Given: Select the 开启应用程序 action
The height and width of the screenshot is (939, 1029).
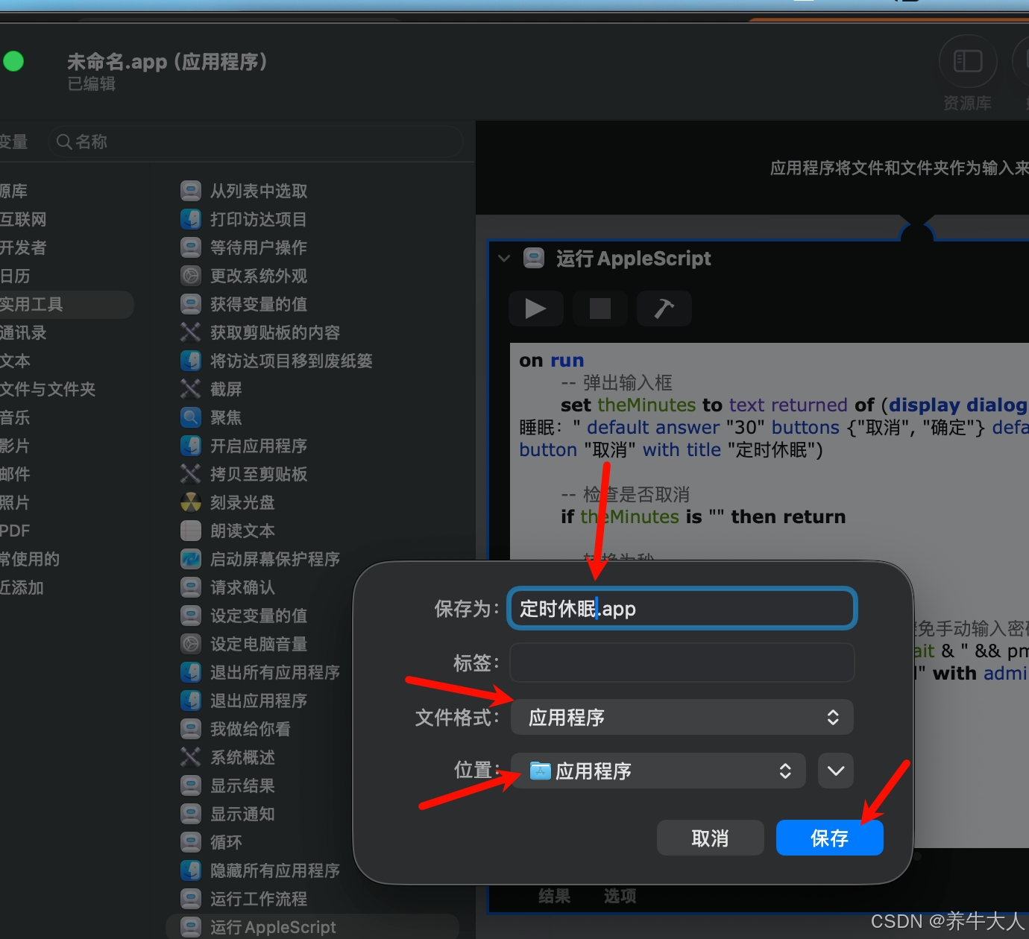Looking at the screenshot, I should tap(244, 446).
